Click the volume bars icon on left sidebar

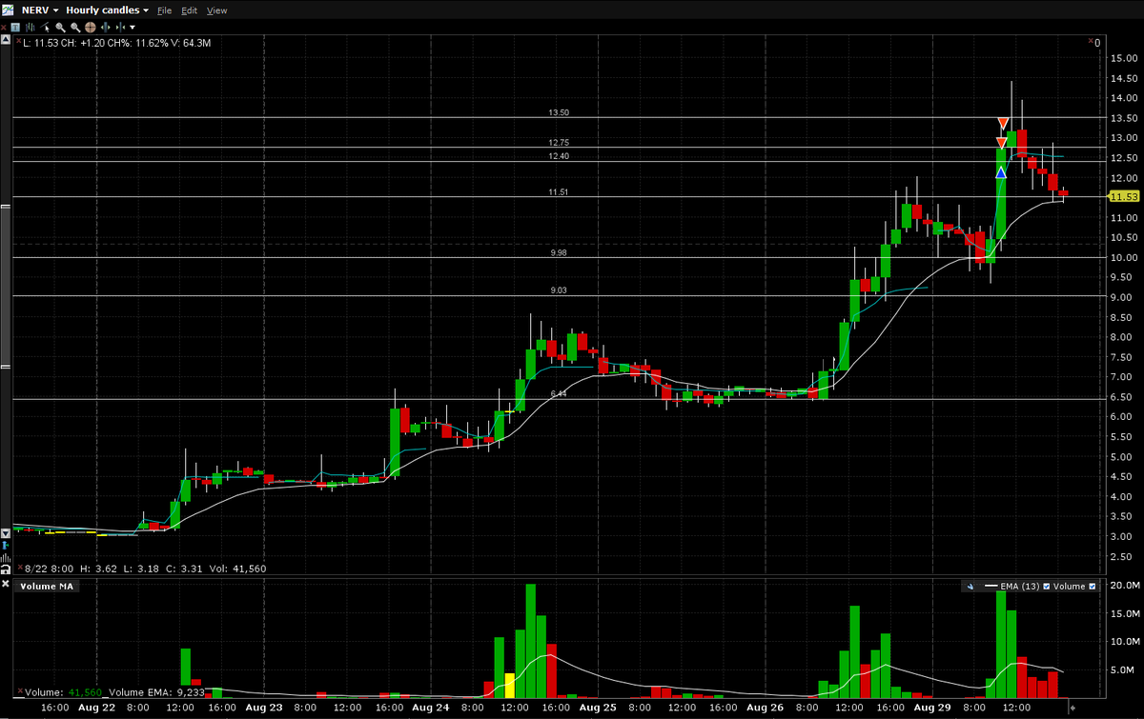(x=6, y=559)
